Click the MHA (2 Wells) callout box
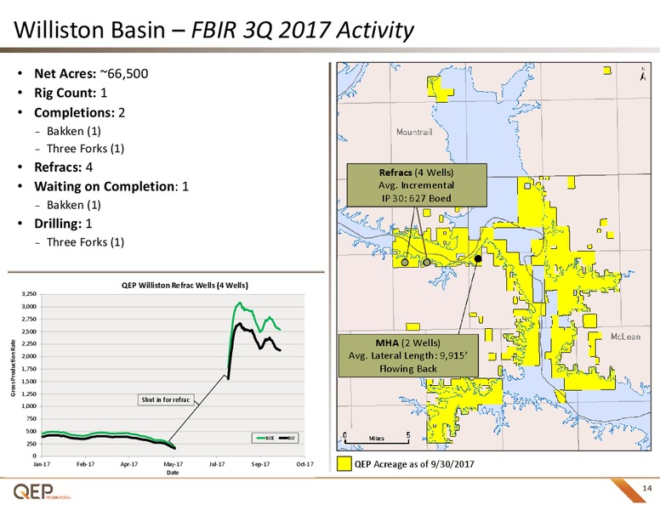Viewport: 660px width, 510px height. point(408,355)
